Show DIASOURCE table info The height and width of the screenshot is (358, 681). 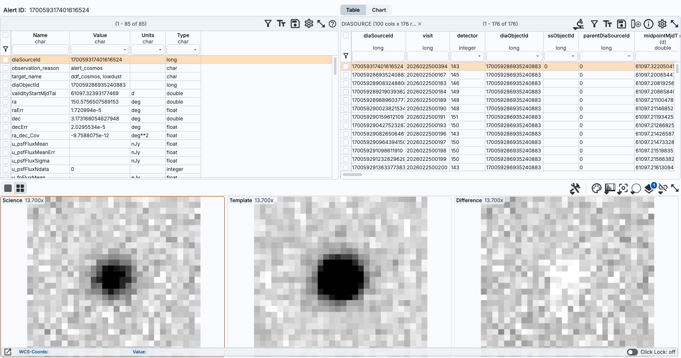click(649, 24)
